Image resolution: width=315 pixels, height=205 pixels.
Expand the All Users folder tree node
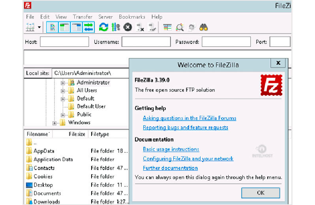tap(63, 91)
